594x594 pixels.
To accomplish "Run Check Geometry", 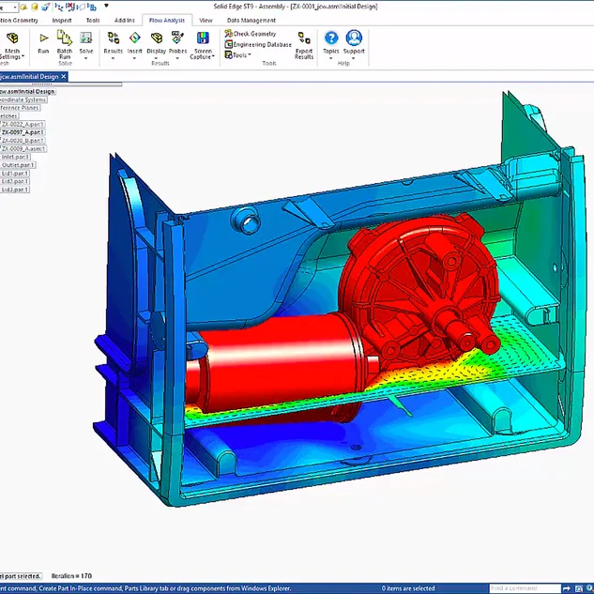I will 251,34.
